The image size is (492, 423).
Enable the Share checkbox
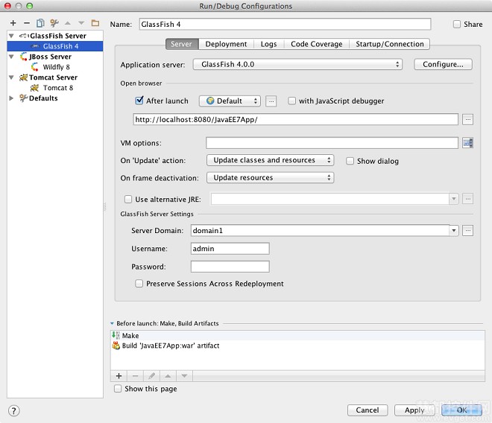457,24
